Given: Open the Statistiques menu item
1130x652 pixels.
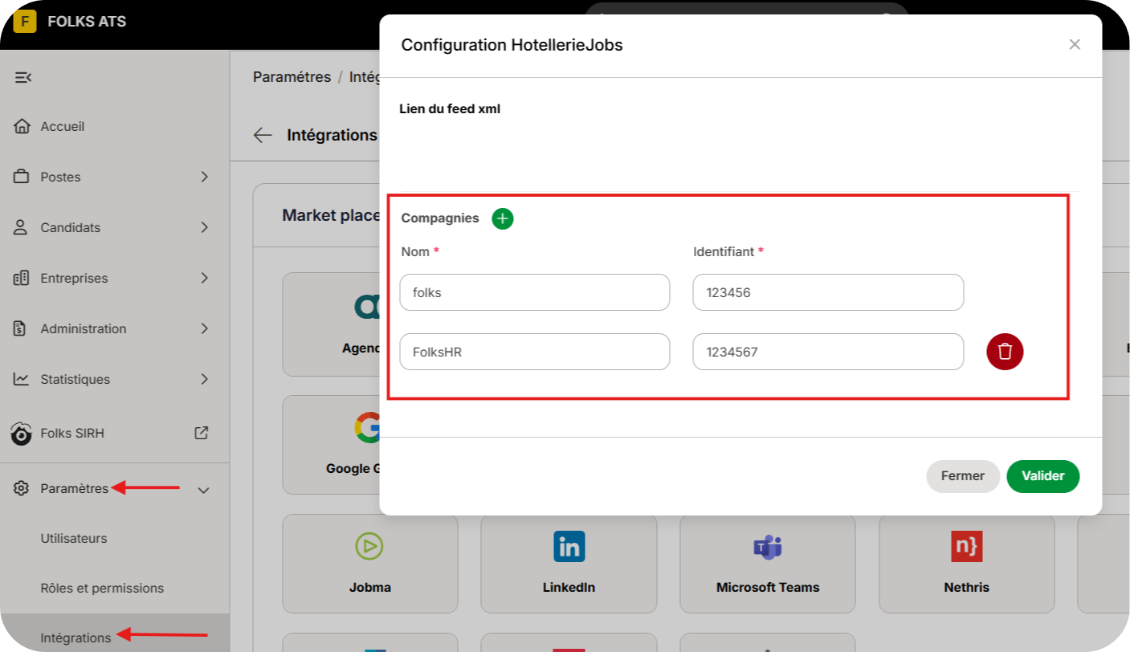Looking at the screenshot, I should tap(114, 379).
